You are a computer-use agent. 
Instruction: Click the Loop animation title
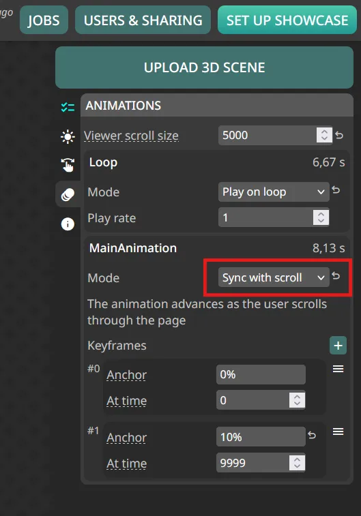click(x=103, y=162)
